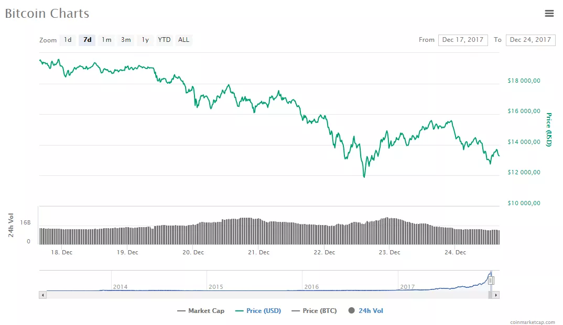Viewport: 563px width, 325px height.
Task: Click the navigator right scroll arrow
Action: [496, 295]
